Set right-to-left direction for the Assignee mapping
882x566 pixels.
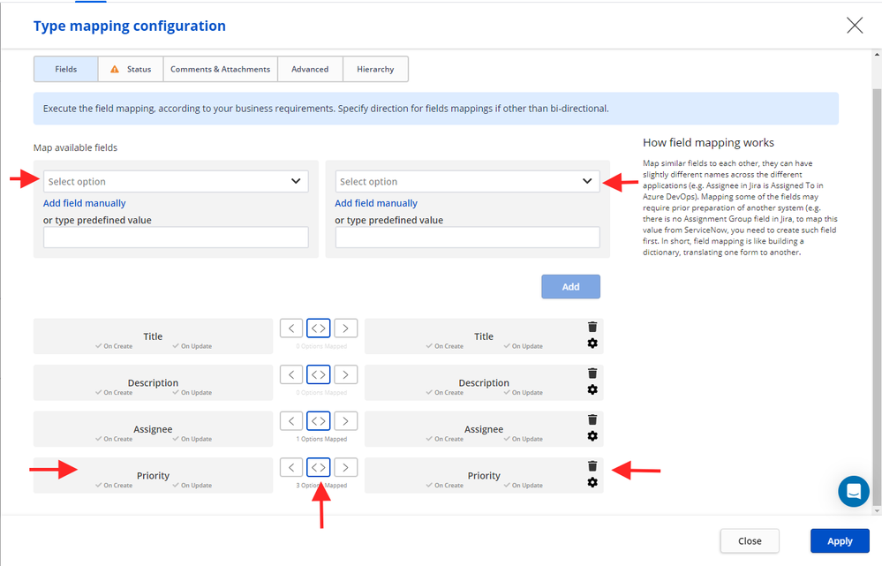(x=291, y=420)
